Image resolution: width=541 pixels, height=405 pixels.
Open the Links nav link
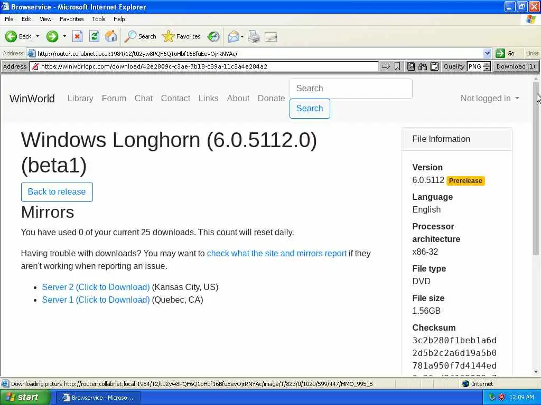coord(208,99)
